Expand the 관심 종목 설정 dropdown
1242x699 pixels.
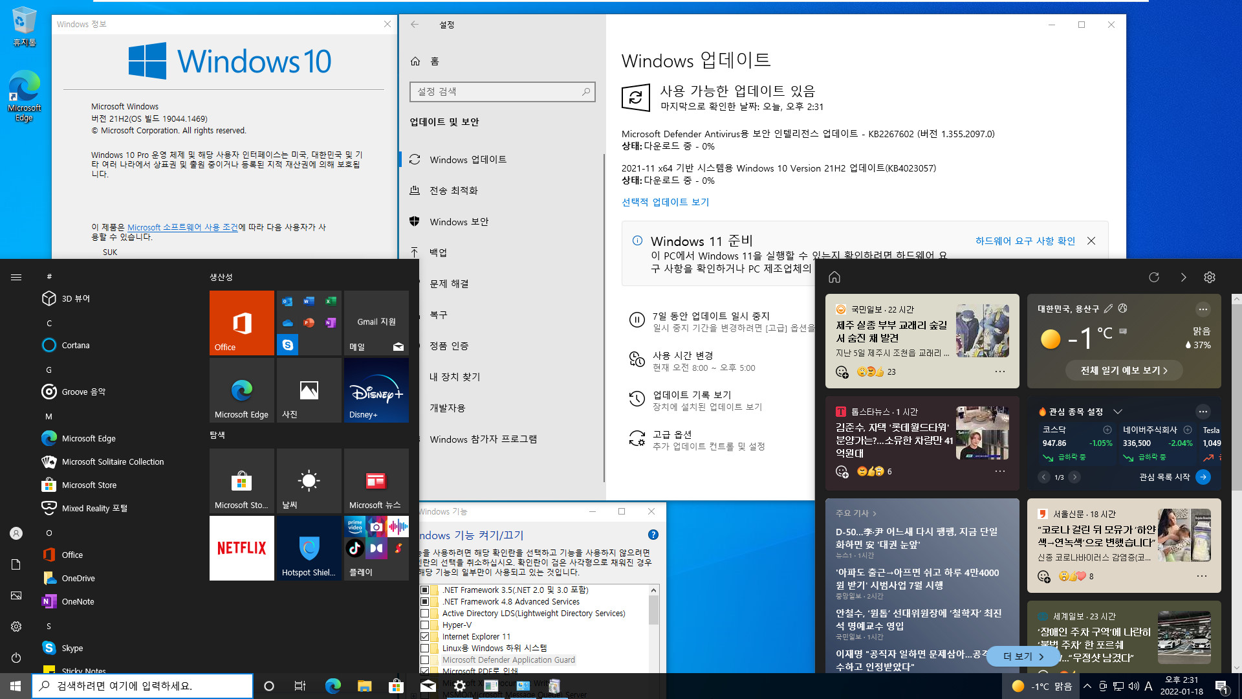[x=1118, y=412]
